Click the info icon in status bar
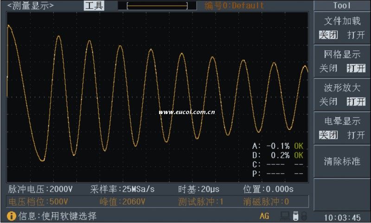This screenshot has width=371, height=223. click(11, 216)
